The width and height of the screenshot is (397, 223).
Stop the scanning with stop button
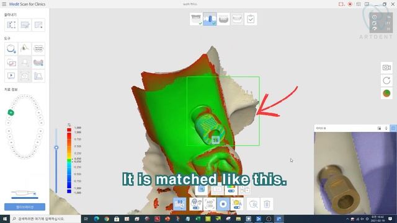coord(223,204)
